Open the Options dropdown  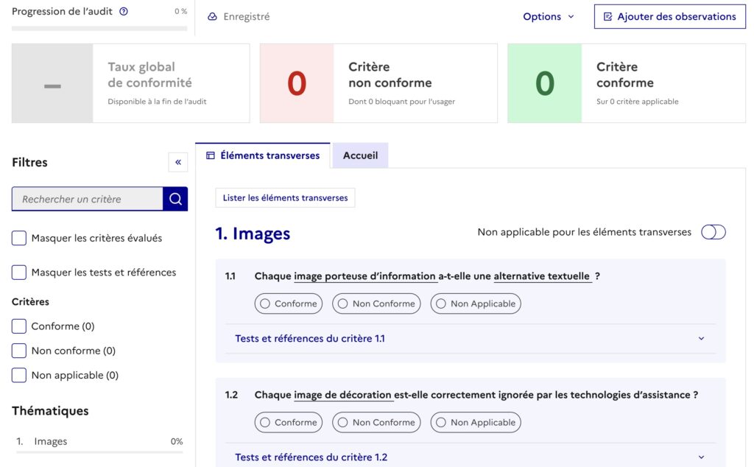(x=548, y=15)
